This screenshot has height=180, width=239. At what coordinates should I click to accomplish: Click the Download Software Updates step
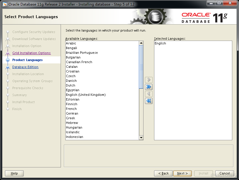pyautogui.click(x=34, y=39)
